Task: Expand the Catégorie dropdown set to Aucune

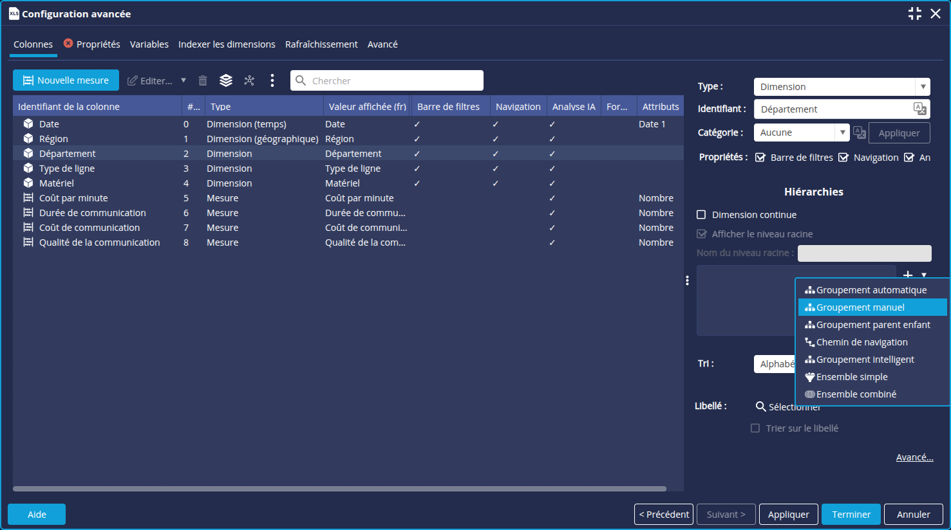Action: coord(842,132)
